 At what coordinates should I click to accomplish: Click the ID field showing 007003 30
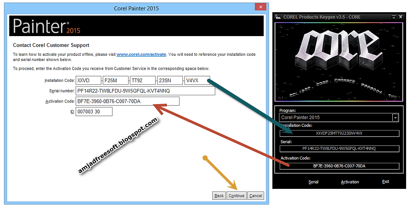tap(94, 112)
